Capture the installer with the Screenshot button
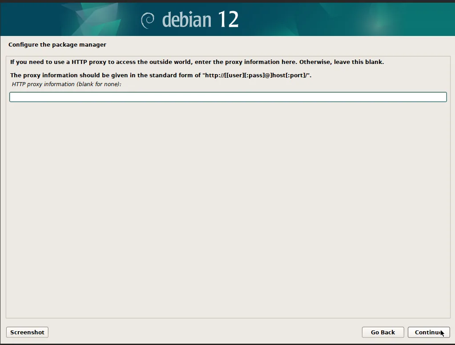This screenshot has width=455, height=345. click(x=27, y=332)
